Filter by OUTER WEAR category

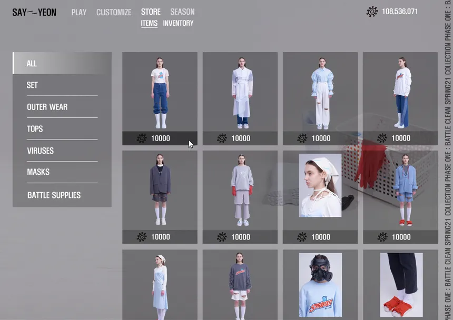pyautogui.click(x=62, y=107)
